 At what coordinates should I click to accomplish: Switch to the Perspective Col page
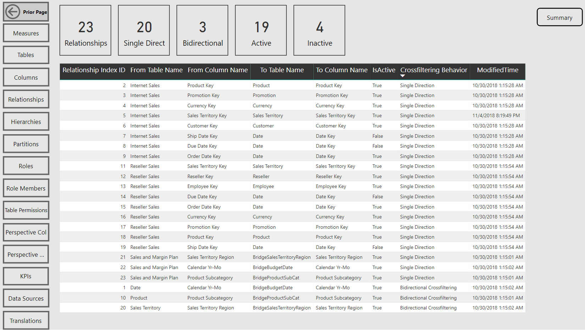click(26, 232)
